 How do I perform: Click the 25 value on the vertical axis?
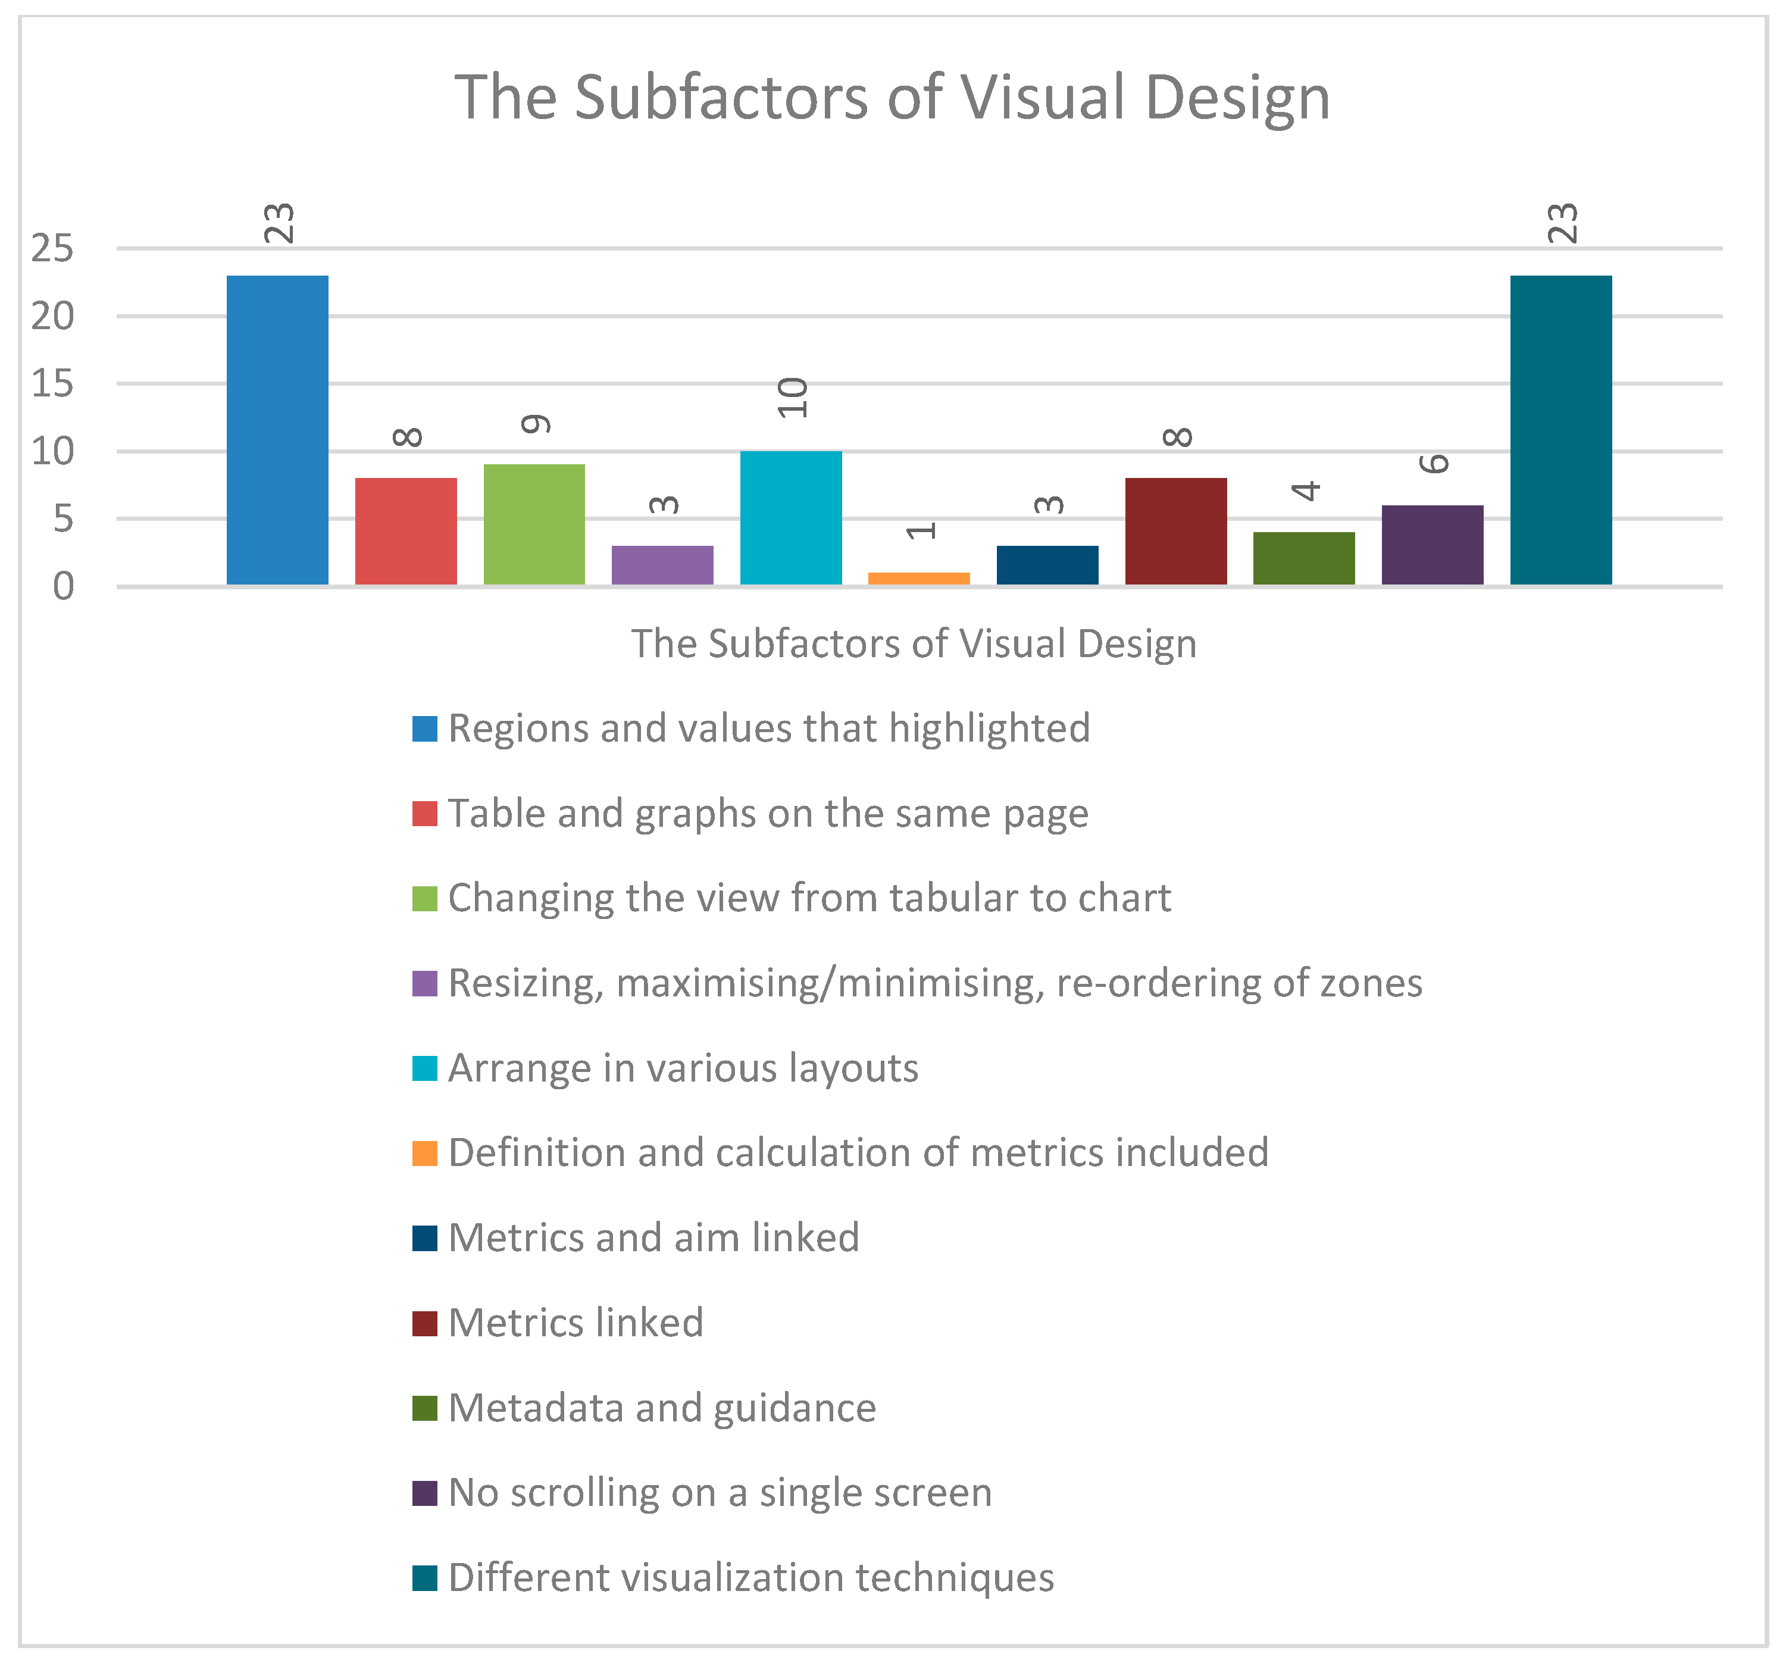coord(52,248)
